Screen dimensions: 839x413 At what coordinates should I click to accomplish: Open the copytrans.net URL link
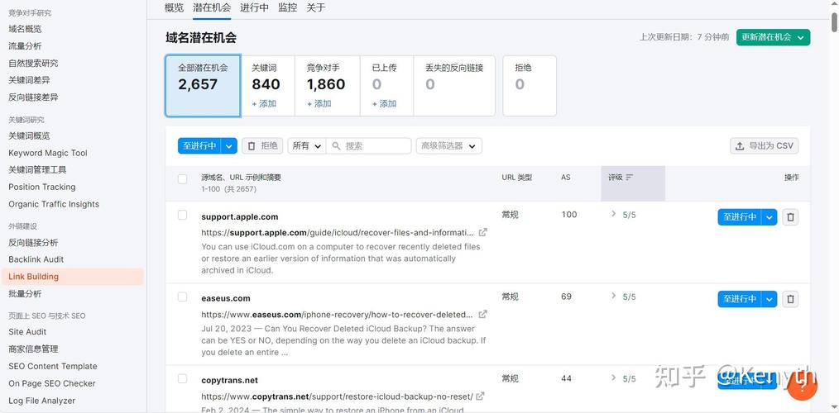coord(337,396)
